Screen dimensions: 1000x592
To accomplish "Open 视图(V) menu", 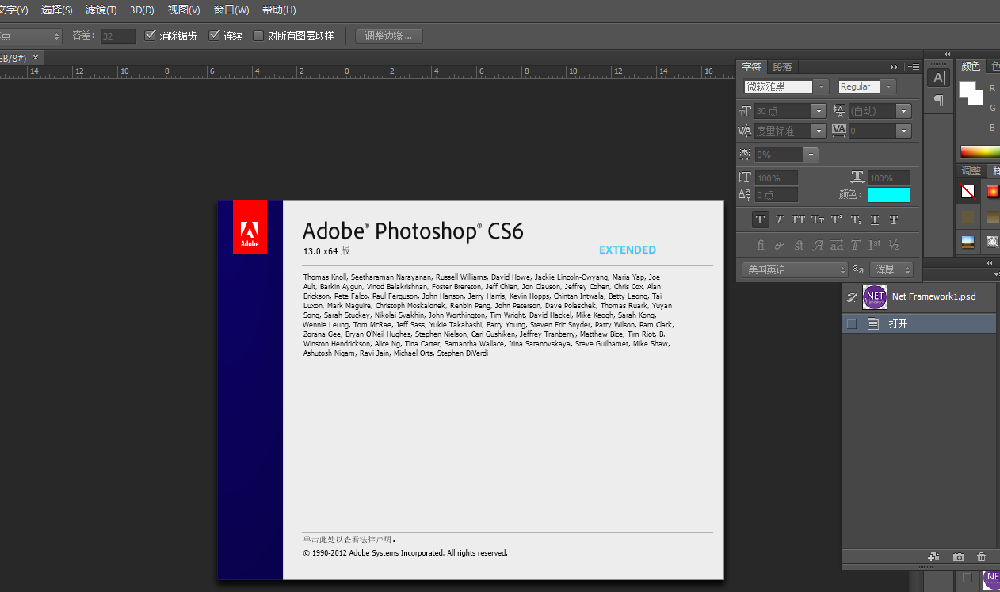I will tap(184, 10).
